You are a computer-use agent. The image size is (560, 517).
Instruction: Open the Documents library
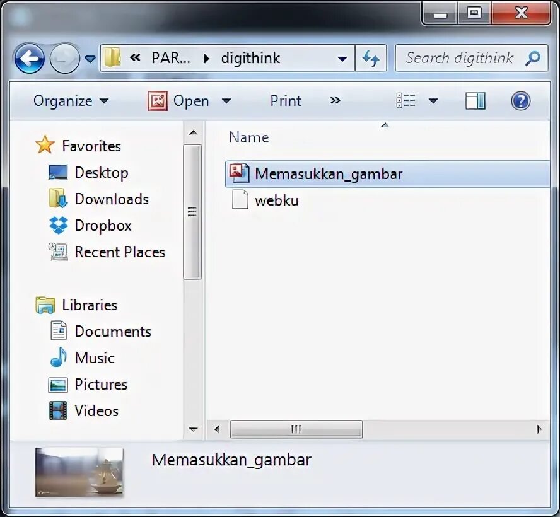pos(114,332)
